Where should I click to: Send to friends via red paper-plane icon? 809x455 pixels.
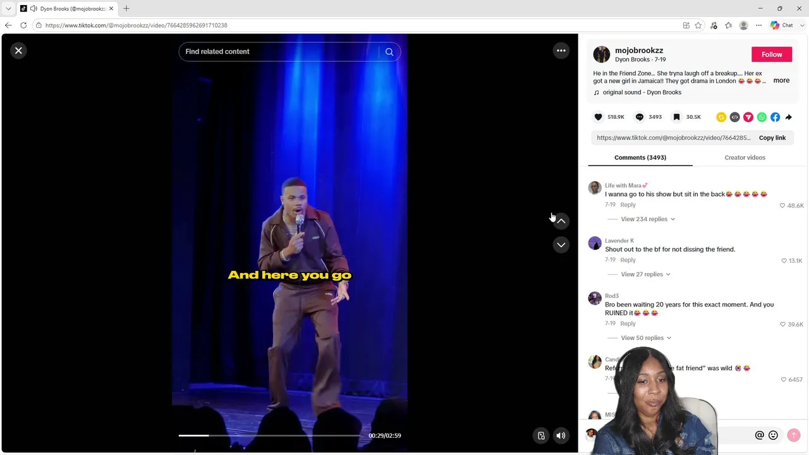[x=748, y=117]
